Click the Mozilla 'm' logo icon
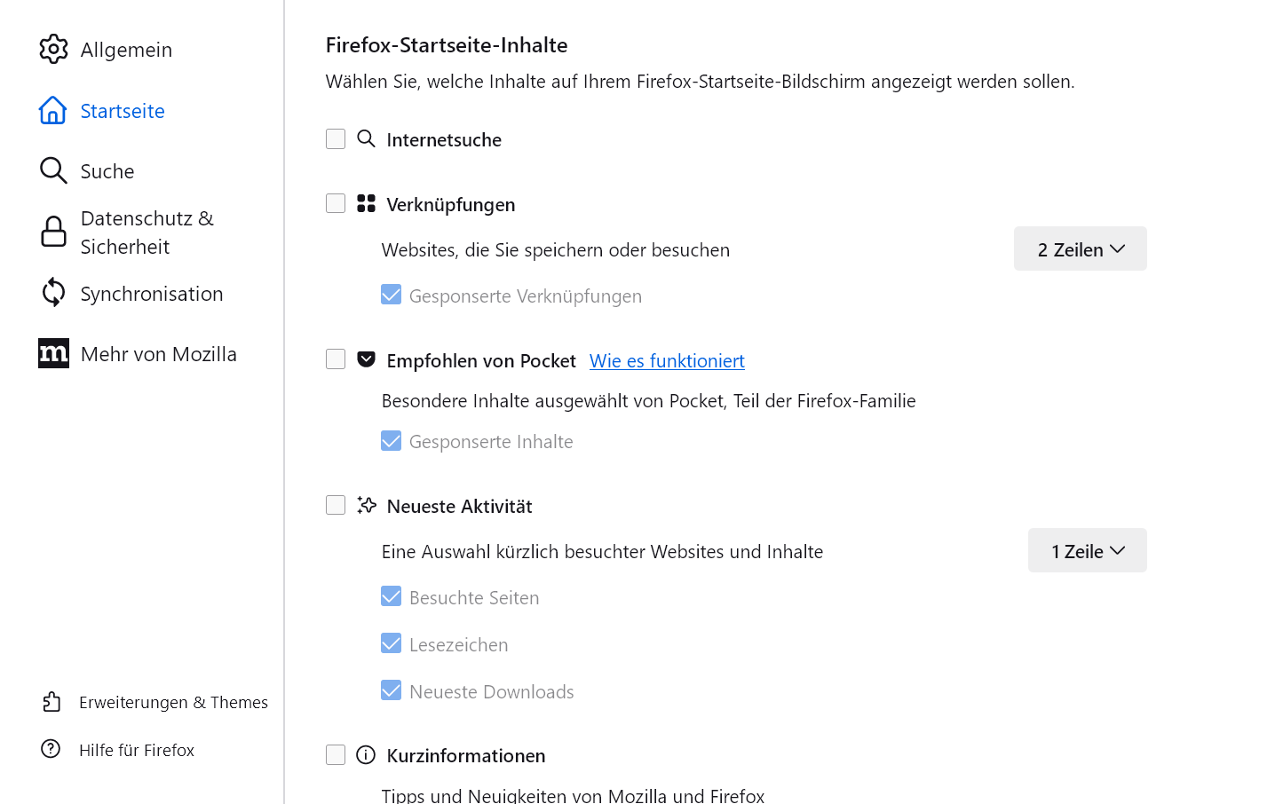 coord(53,354)
